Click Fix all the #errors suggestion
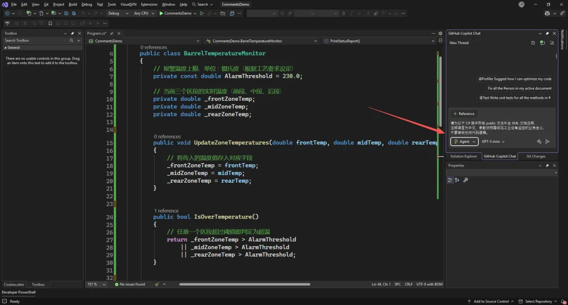The width and height of the screenshot is (568, 305). pyautogui.click(x=520, y=88)
